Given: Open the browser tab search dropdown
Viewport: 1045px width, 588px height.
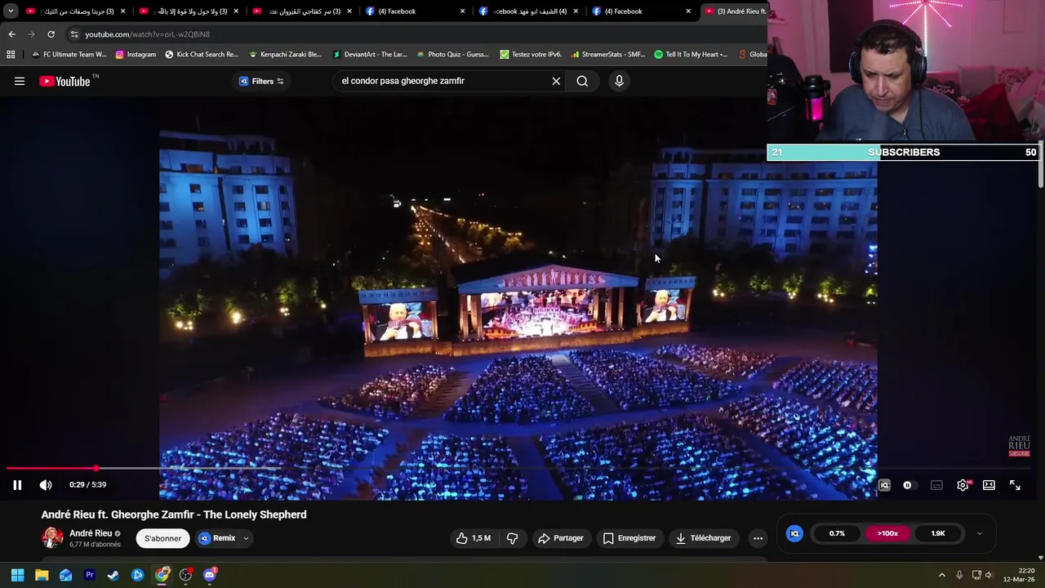Looking at the screenshot, I should point(11,11).
